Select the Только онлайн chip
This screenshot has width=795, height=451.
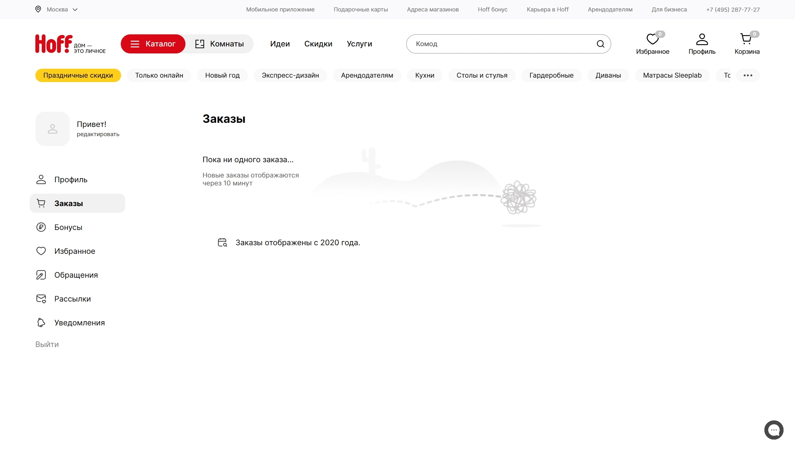(x=159, y=75)
